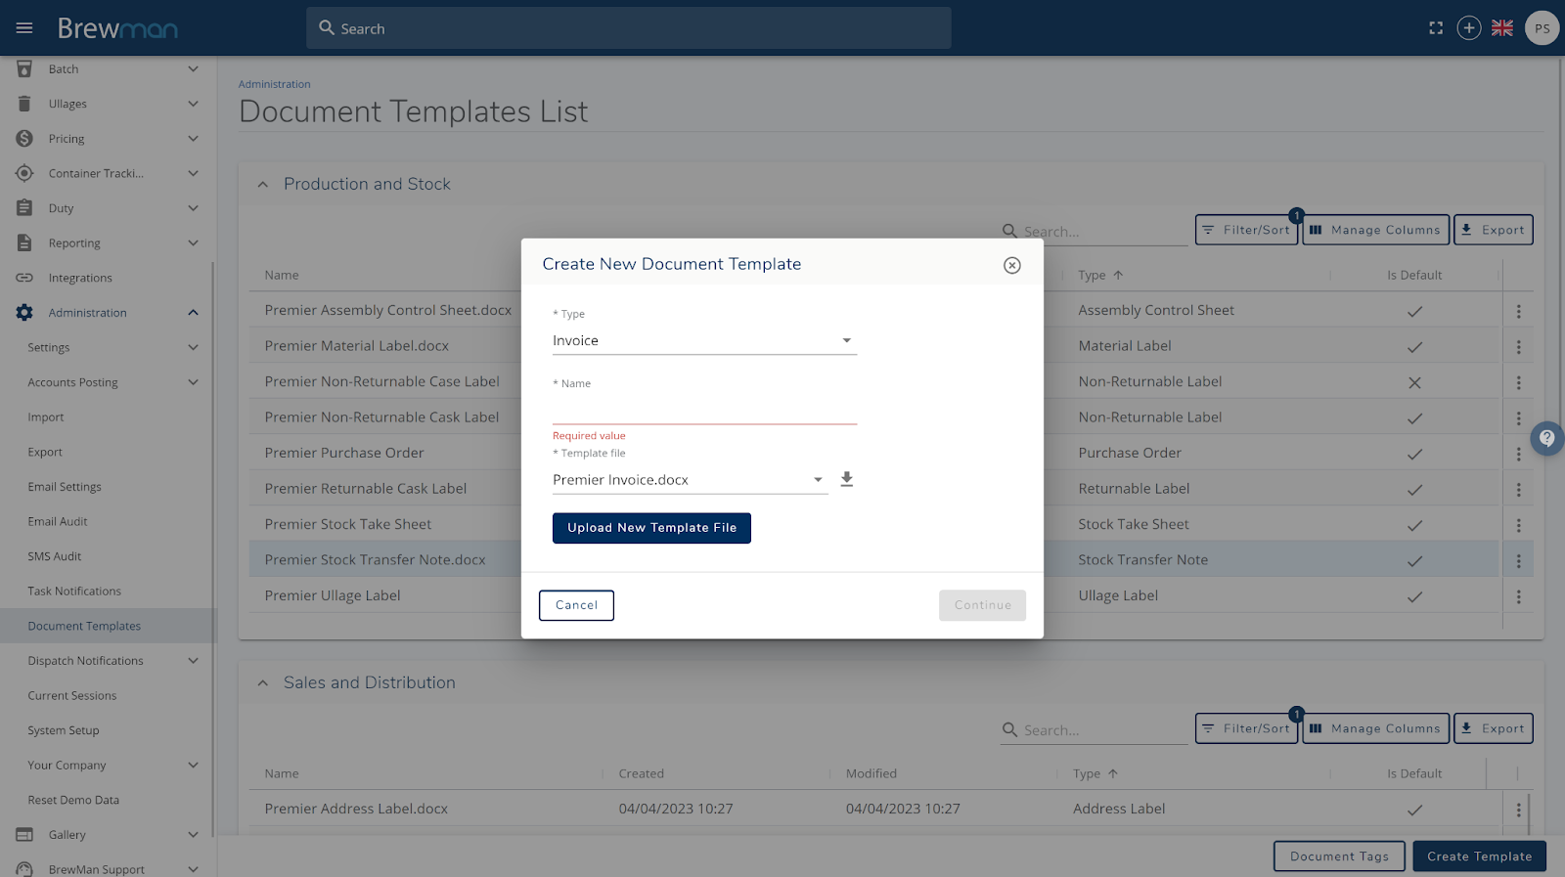Open row menu for Address Label row
Viewport: 1565px width, 877px height.
[1518, 810]
